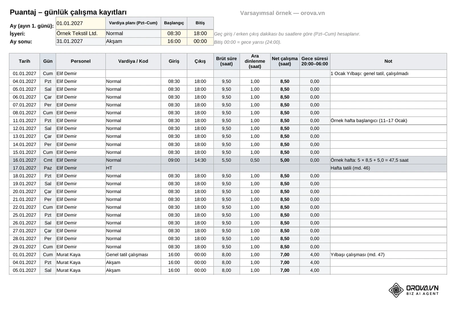Viewport: 456px width, 309px height.
Task: Click the Akşam shift end time 00:00 in plan
Action: pyautogui.click(x=200, y=41)
